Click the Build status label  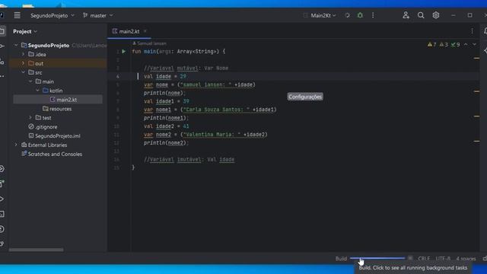point(341,259)
